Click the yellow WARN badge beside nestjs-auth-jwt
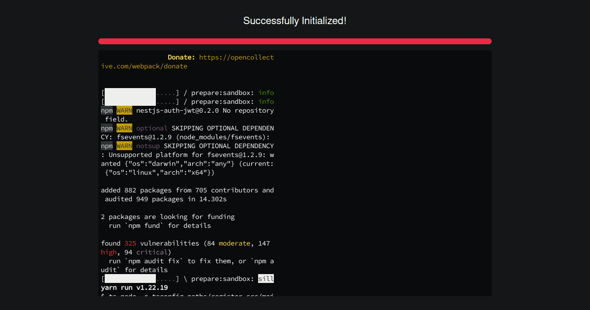 [124, 110]
